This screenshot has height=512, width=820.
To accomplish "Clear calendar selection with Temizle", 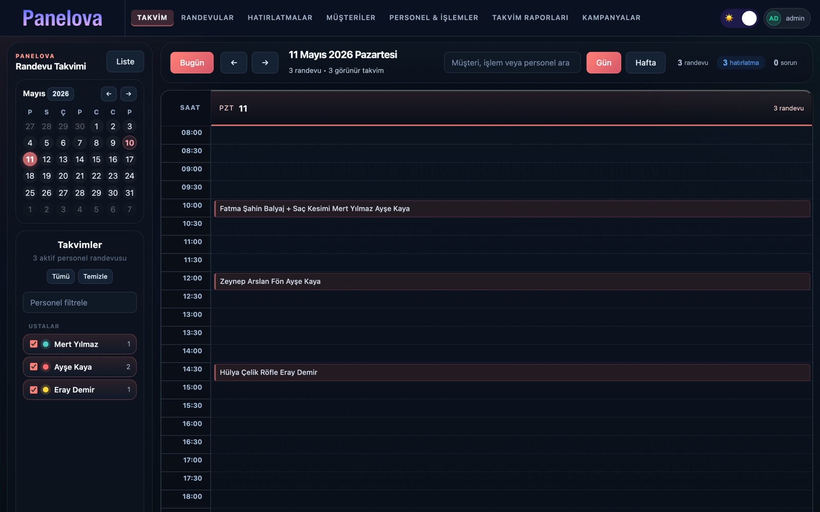I will point(95,276).
